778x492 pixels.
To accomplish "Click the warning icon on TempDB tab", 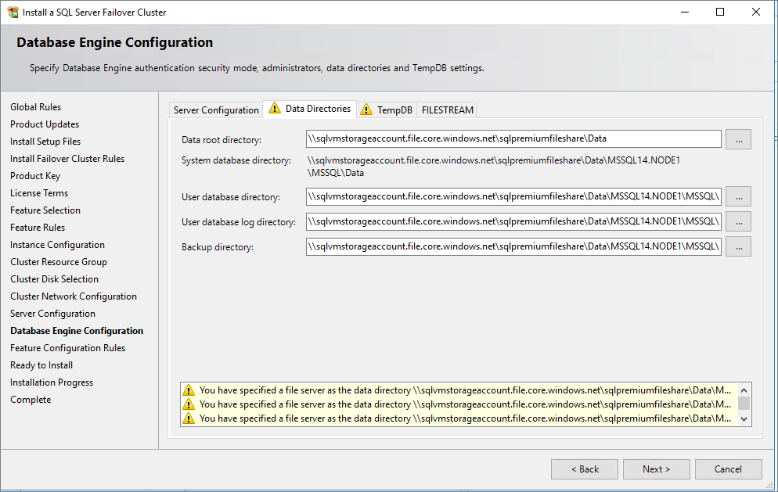I will click(366, 110).
